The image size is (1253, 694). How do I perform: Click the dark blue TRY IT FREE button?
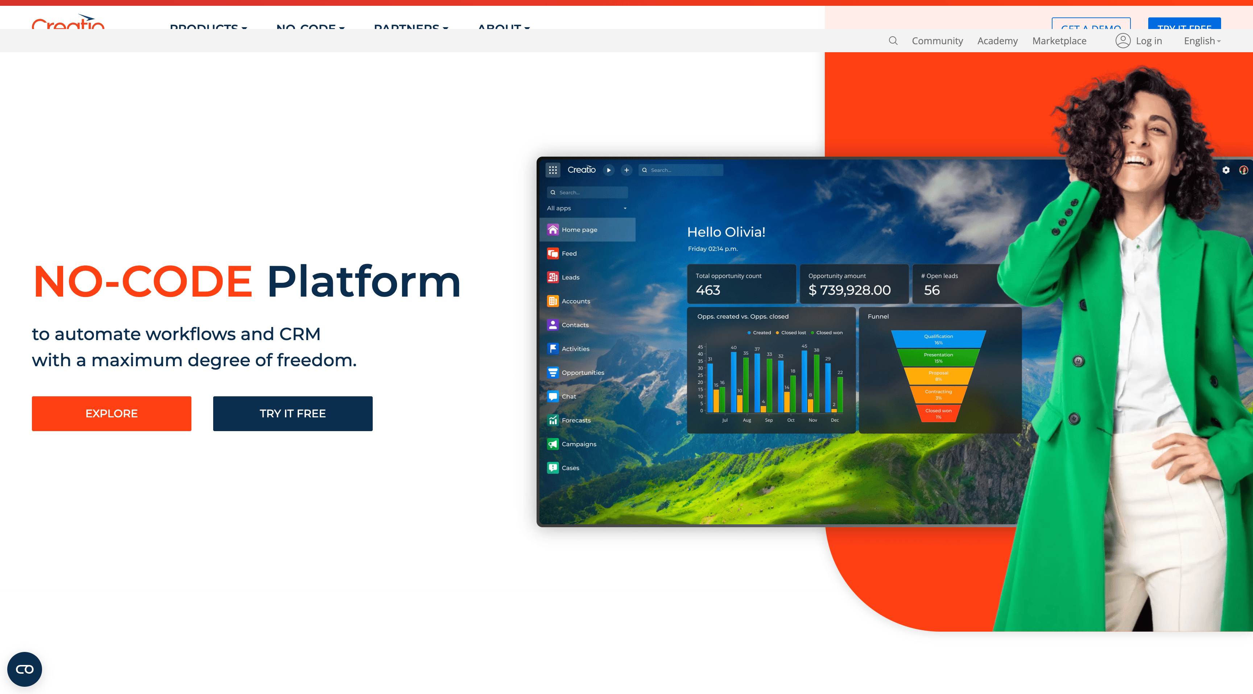point(293,413)
